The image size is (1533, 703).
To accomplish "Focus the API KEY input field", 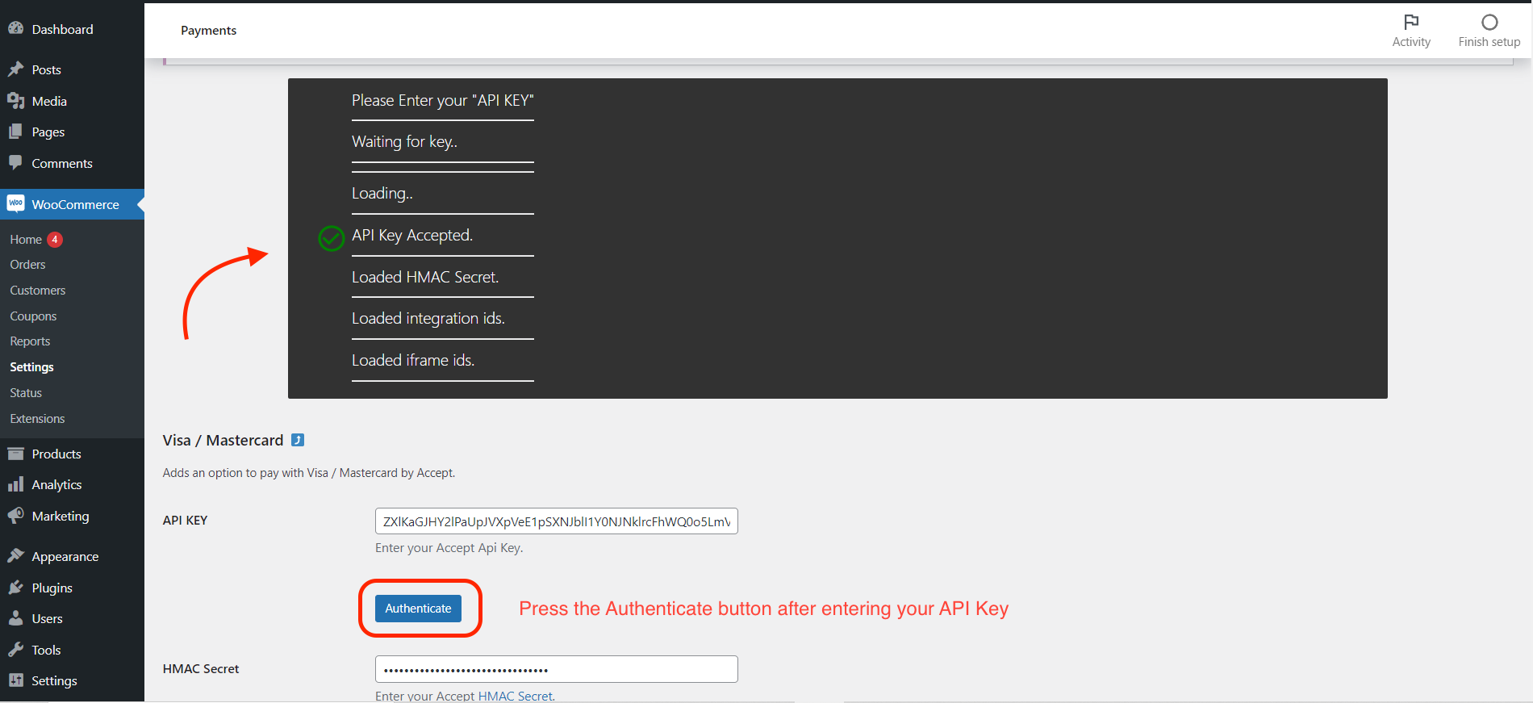I will coord(556,521).
